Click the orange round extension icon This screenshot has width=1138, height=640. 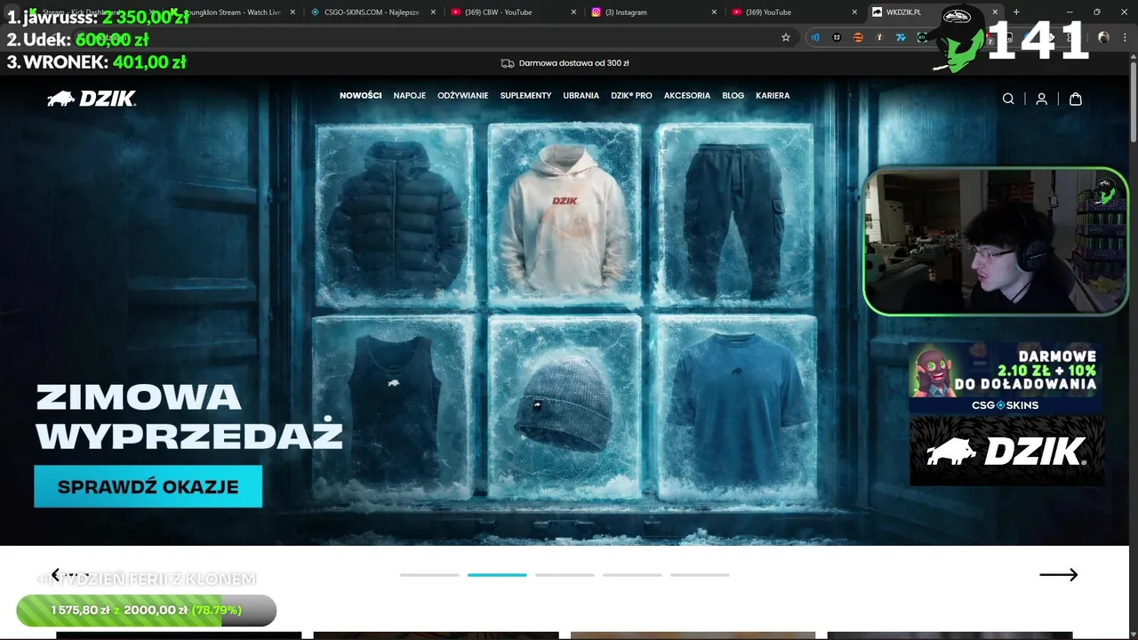pyautogui.click(x=858, y=37)
